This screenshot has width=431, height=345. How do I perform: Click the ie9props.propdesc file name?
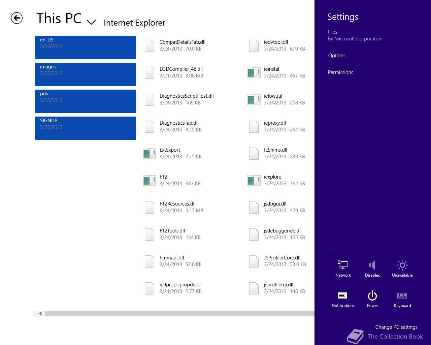click(179, 285)
